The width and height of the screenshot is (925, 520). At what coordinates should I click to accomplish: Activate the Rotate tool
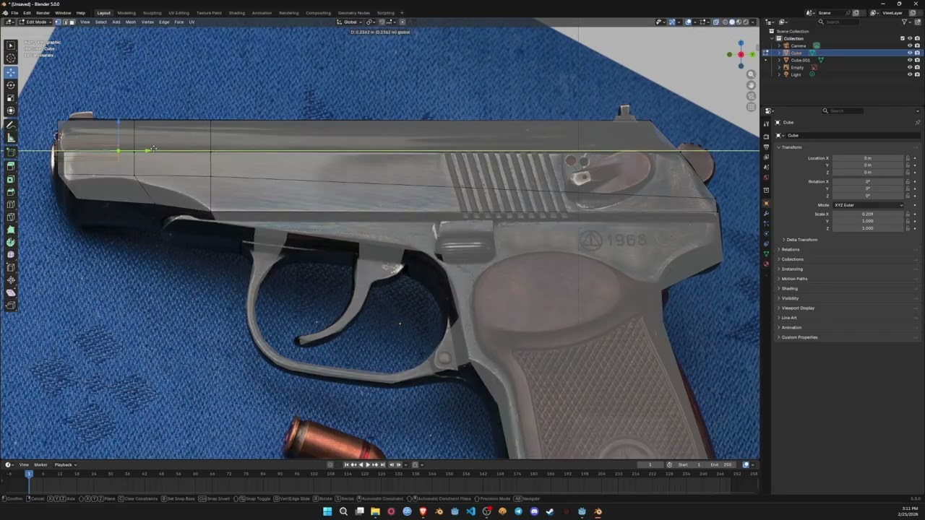coord(11,85)
